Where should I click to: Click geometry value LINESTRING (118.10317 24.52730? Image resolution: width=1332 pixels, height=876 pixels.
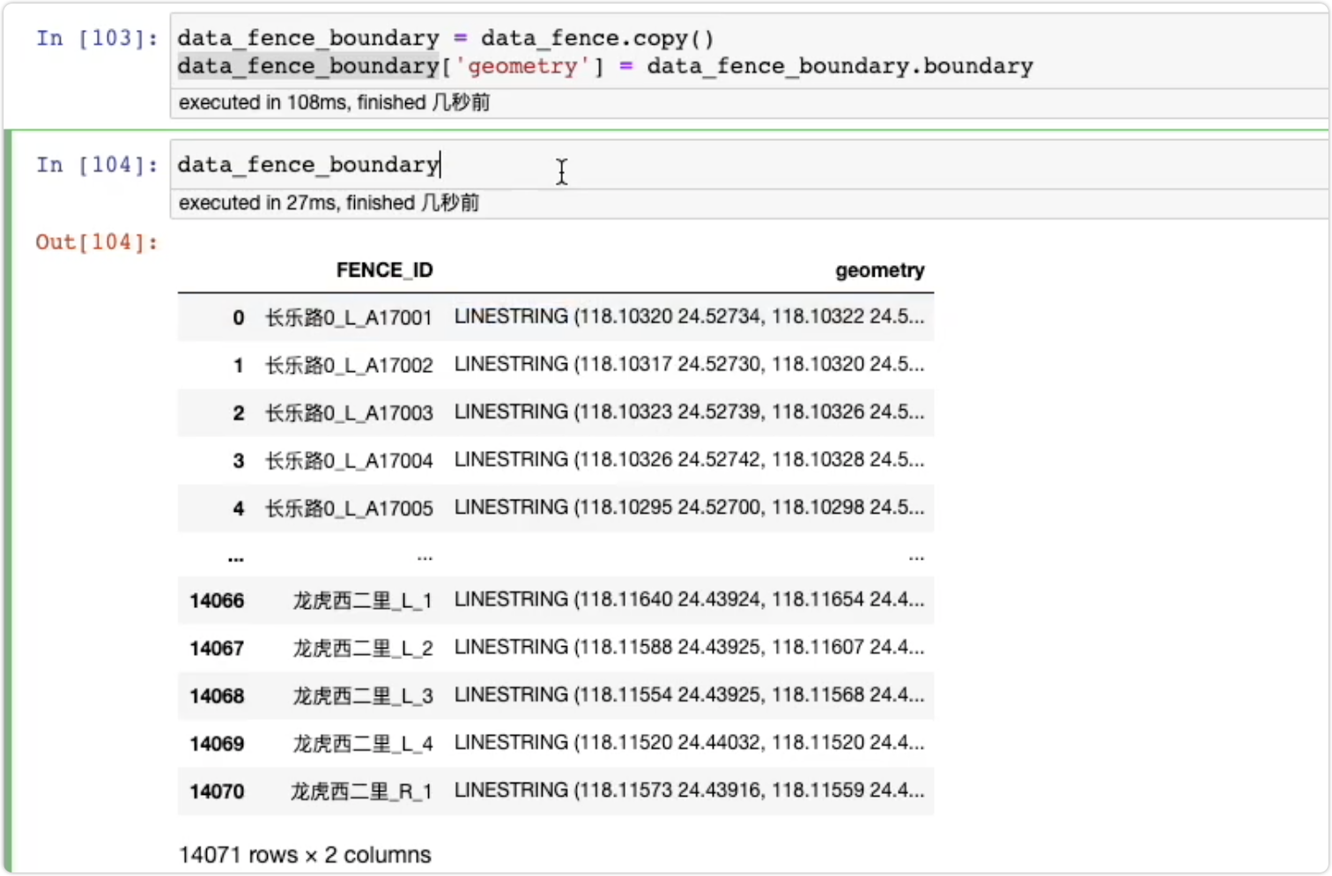(x=690, y=364)
